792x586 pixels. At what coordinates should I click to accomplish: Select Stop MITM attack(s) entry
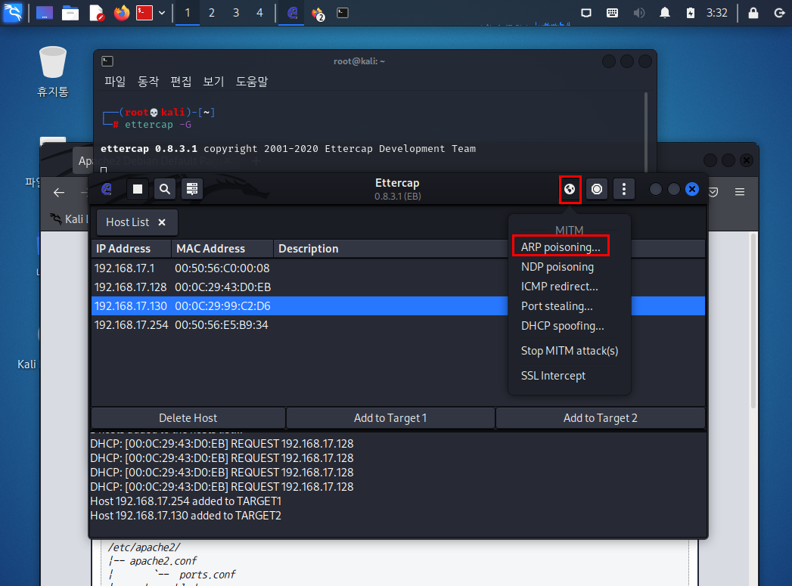pyautogui.click(x=570, y=350)
